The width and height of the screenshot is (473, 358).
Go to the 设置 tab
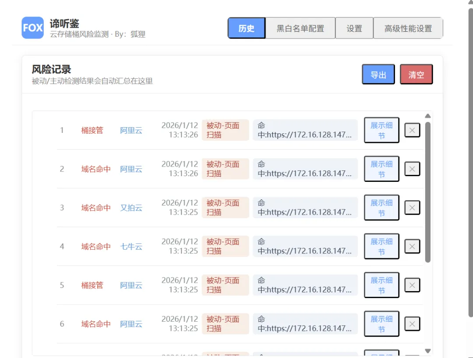(x=354, y=28)
